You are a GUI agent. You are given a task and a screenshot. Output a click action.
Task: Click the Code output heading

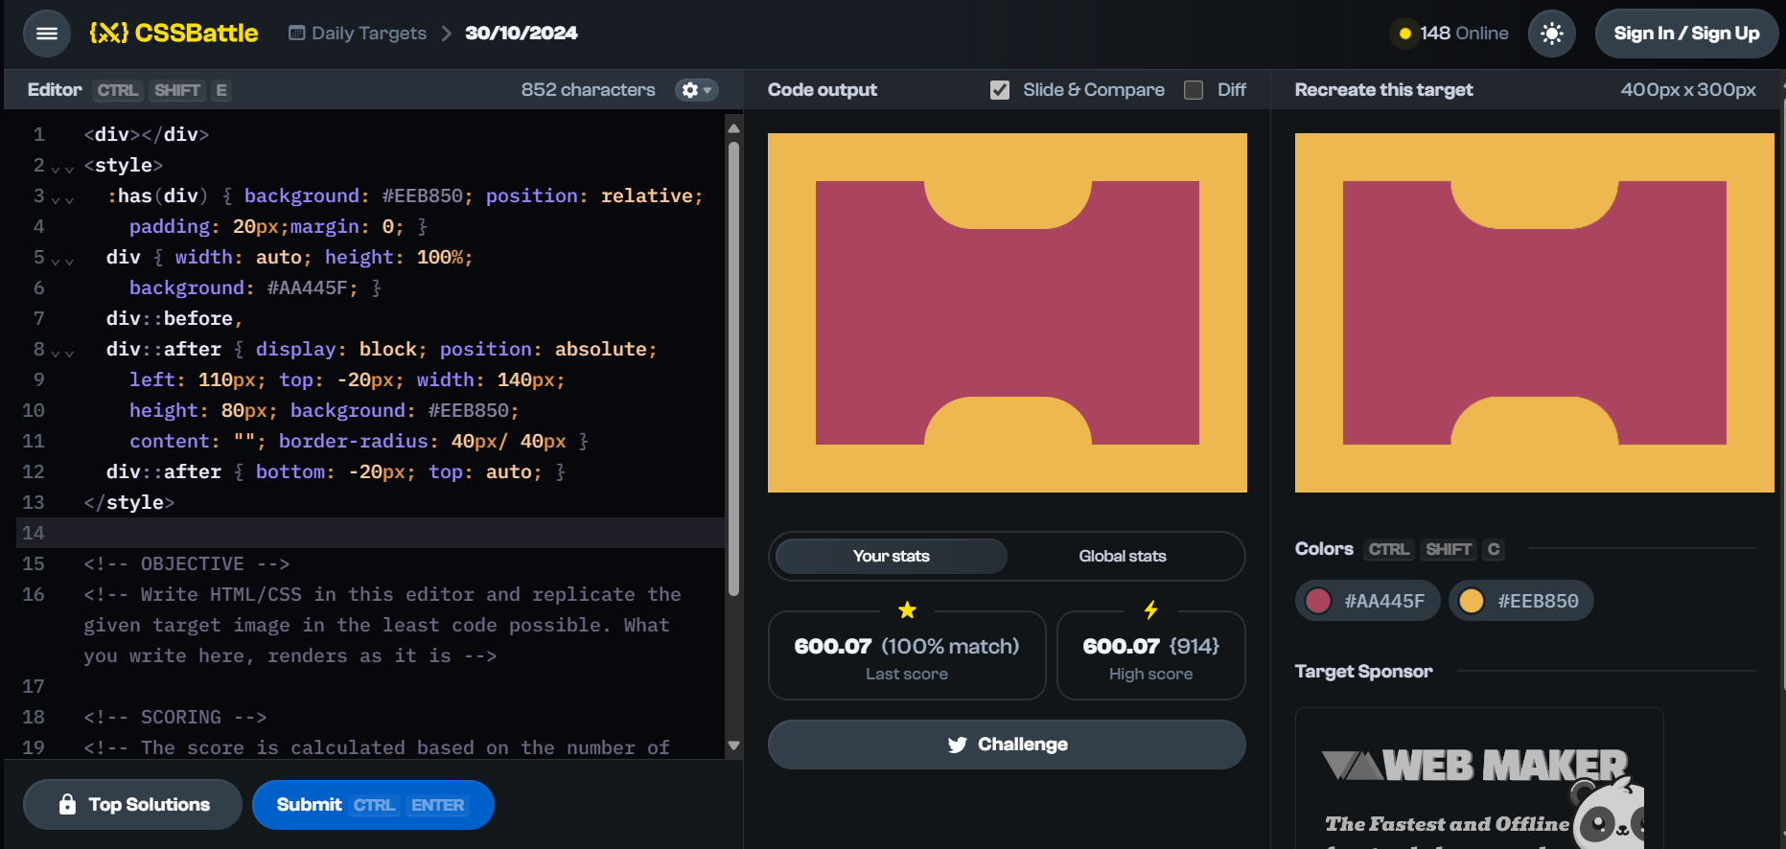click(822, 90)
